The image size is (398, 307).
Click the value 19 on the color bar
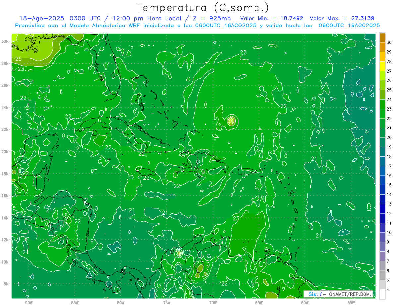point(389,147)
